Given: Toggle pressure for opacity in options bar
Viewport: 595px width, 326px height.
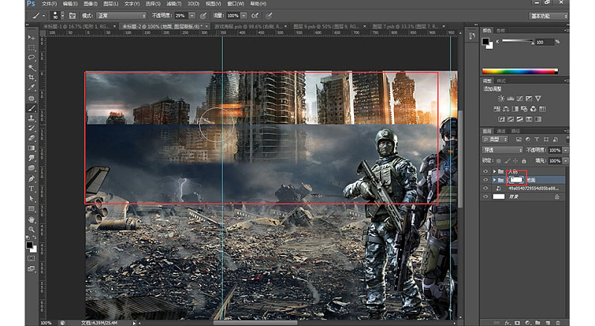Looking at the screenshot, I should coord(203,16).
